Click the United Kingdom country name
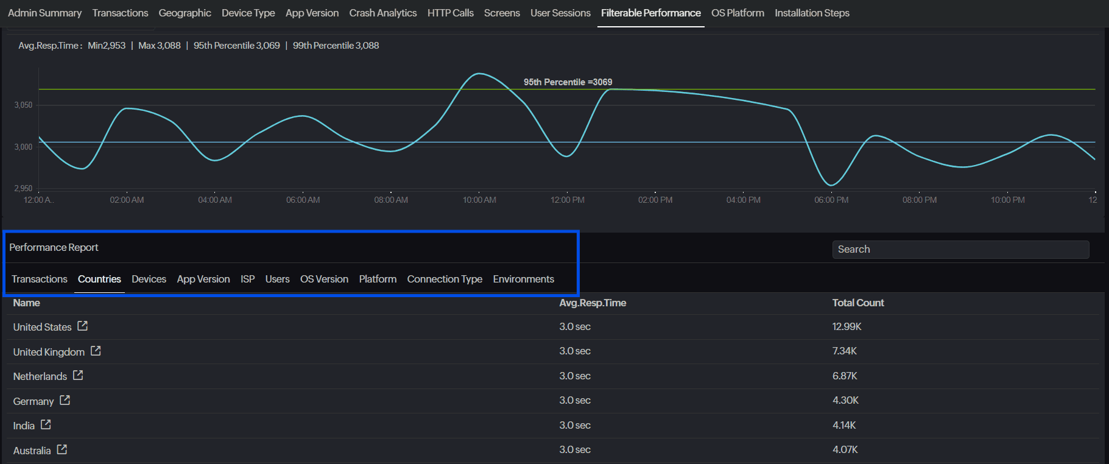The image size is (1109, 464). (49, 352)
